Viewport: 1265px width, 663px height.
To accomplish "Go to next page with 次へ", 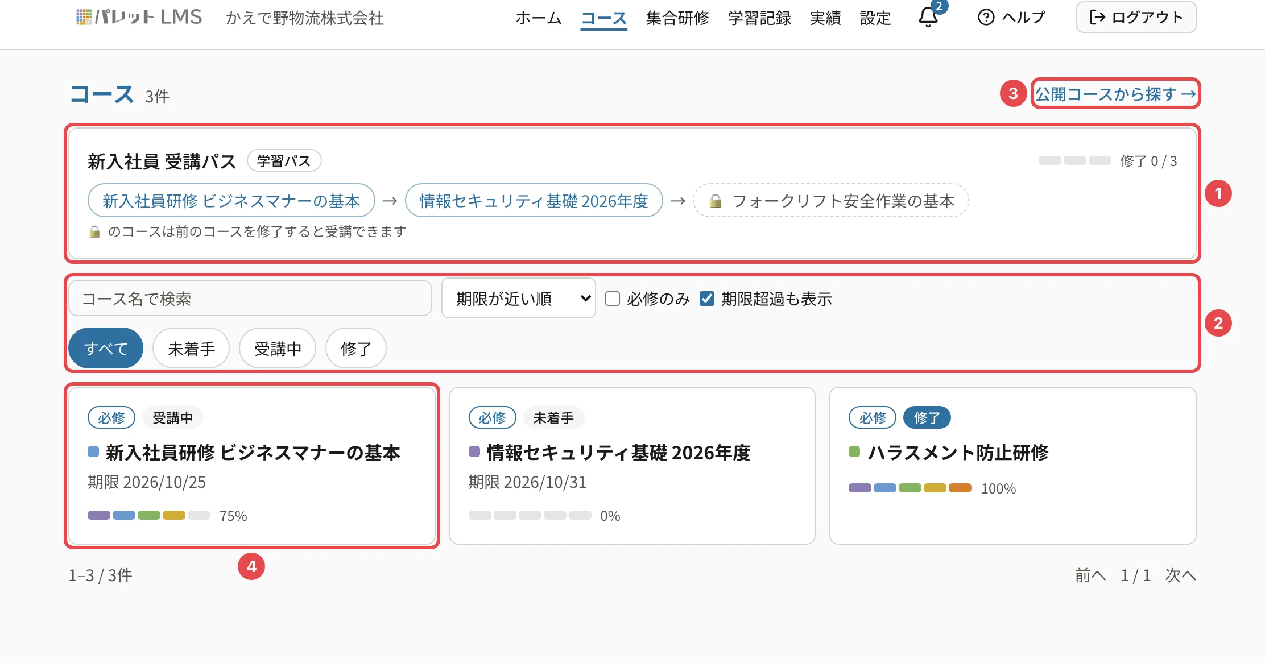I will [x=1181, y=575].
